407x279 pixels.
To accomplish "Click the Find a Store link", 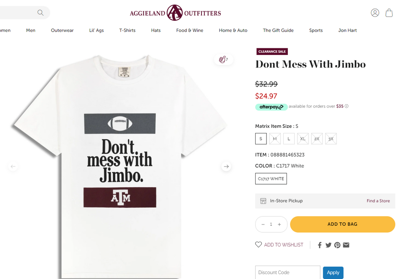I will point(378,201).
